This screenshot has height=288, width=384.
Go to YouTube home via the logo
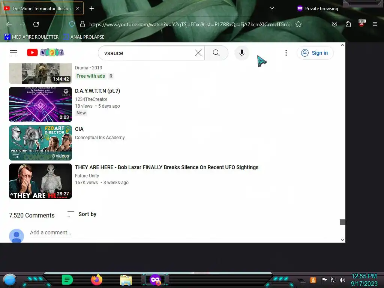pos(45,52)
